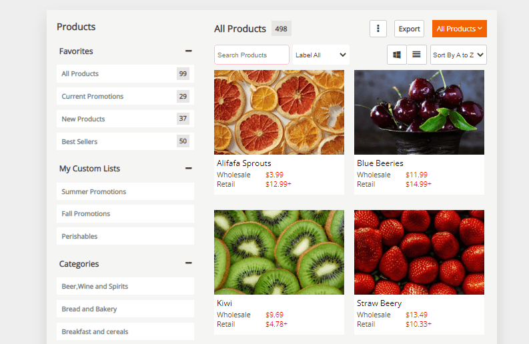Screen dimensions: 529x344
Task: Open the Label All dropdown
Action: (321, 55)
